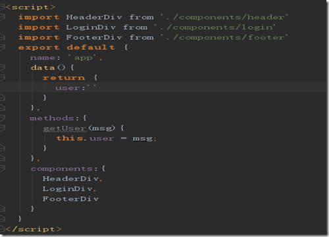This screenshot has width=329, height=237.
Task: Click the name property key
Action: [43, 58]
